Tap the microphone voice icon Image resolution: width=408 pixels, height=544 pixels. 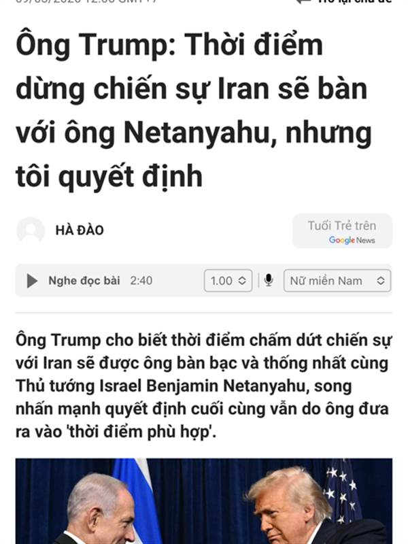tap(269, 280)
